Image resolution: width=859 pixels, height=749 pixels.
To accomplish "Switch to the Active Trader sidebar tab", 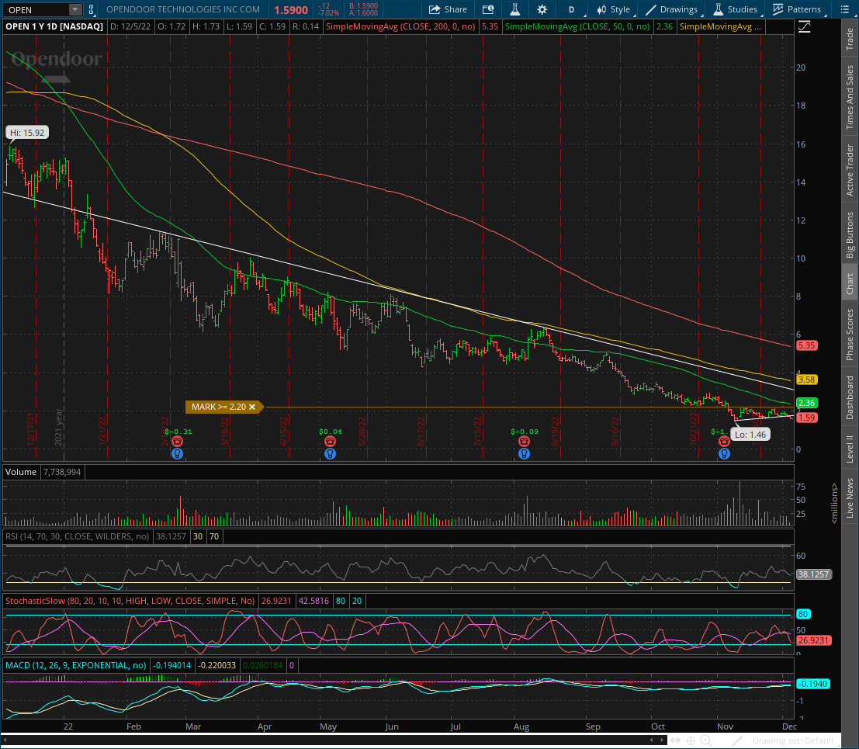I will pyautogui.click(x=850, y=170).
